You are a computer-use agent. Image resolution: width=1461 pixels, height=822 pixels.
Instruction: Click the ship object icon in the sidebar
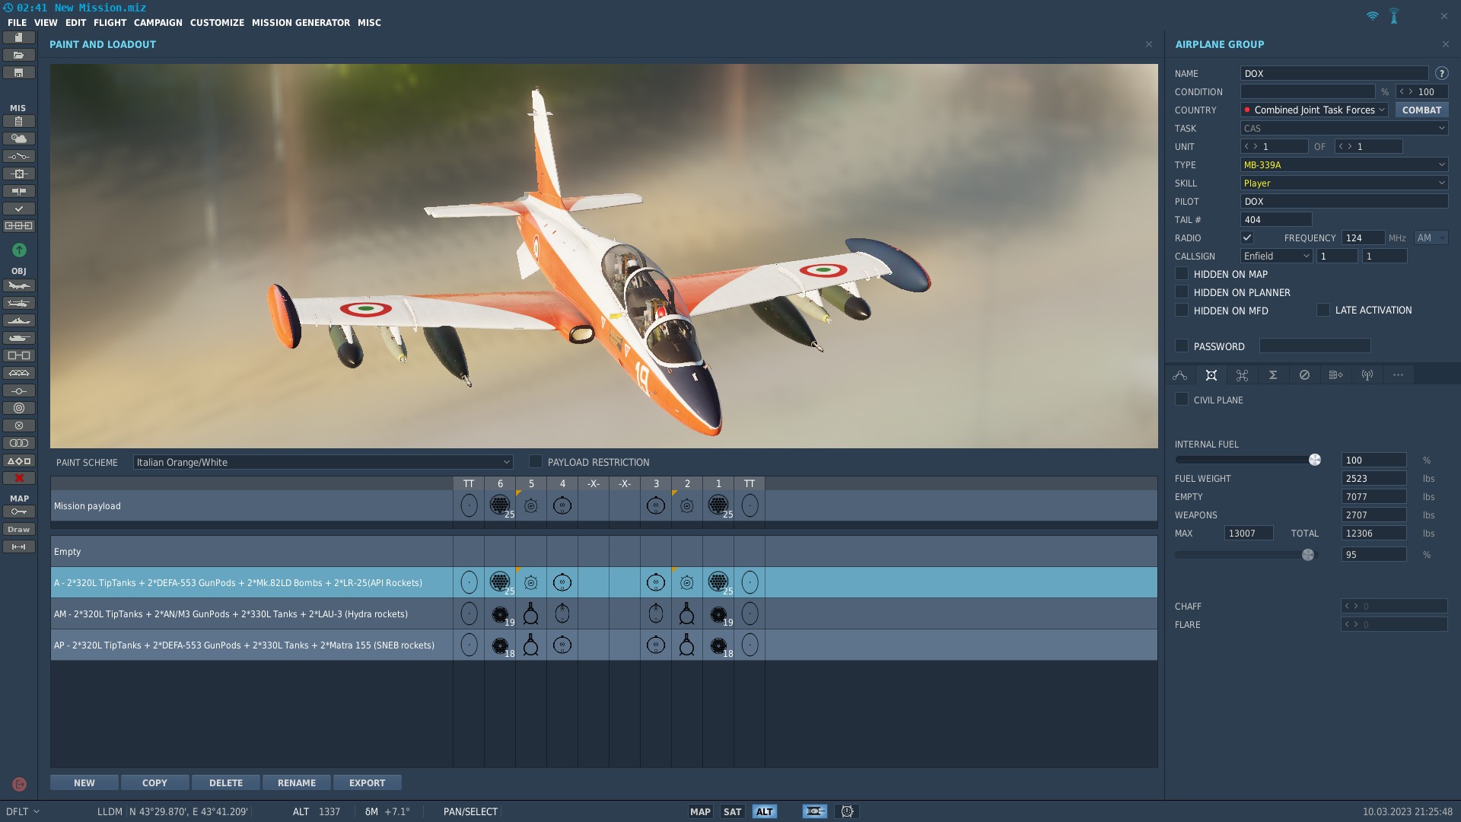pos(19,321)
